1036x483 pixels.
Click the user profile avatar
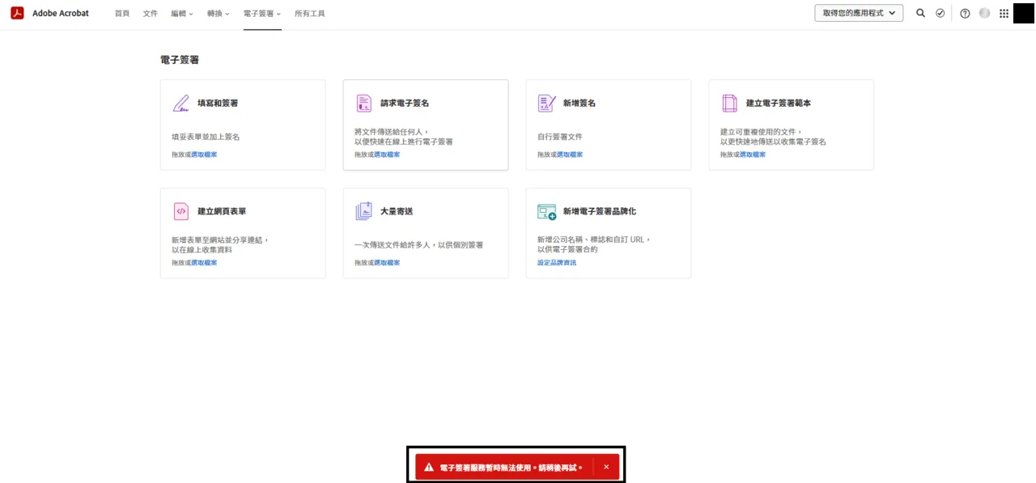point(984,13)
